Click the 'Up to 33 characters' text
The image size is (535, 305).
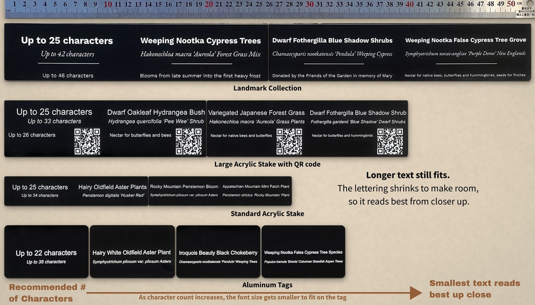[x=54, y=121]
